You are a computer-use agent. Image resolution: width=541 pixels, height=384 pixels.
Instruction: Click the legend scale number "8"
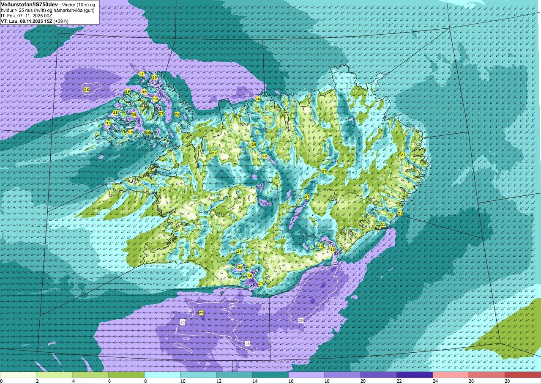tap(145, 381)
